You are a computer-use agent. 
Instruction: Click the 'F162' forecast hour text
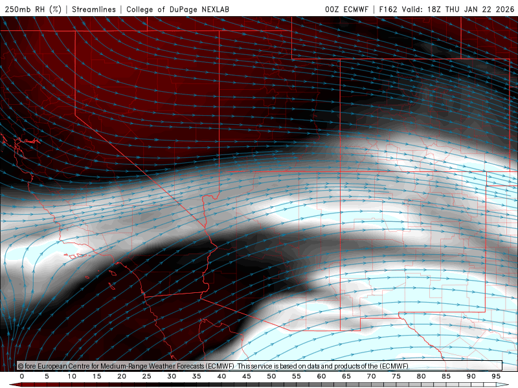click(x=388, y=9)
